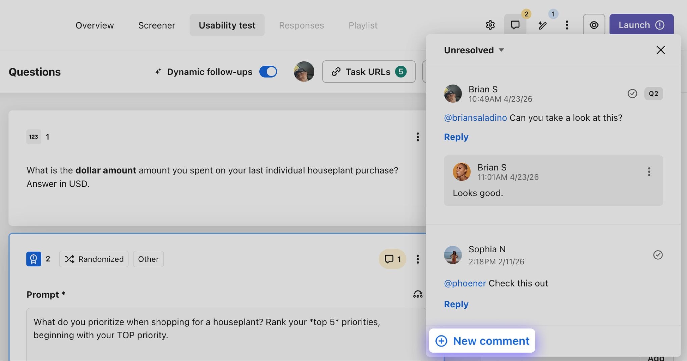Viewport: 687px width, 361px height.
Task: Open options for the 'Looks good.' reply
Action: [649, 172]
